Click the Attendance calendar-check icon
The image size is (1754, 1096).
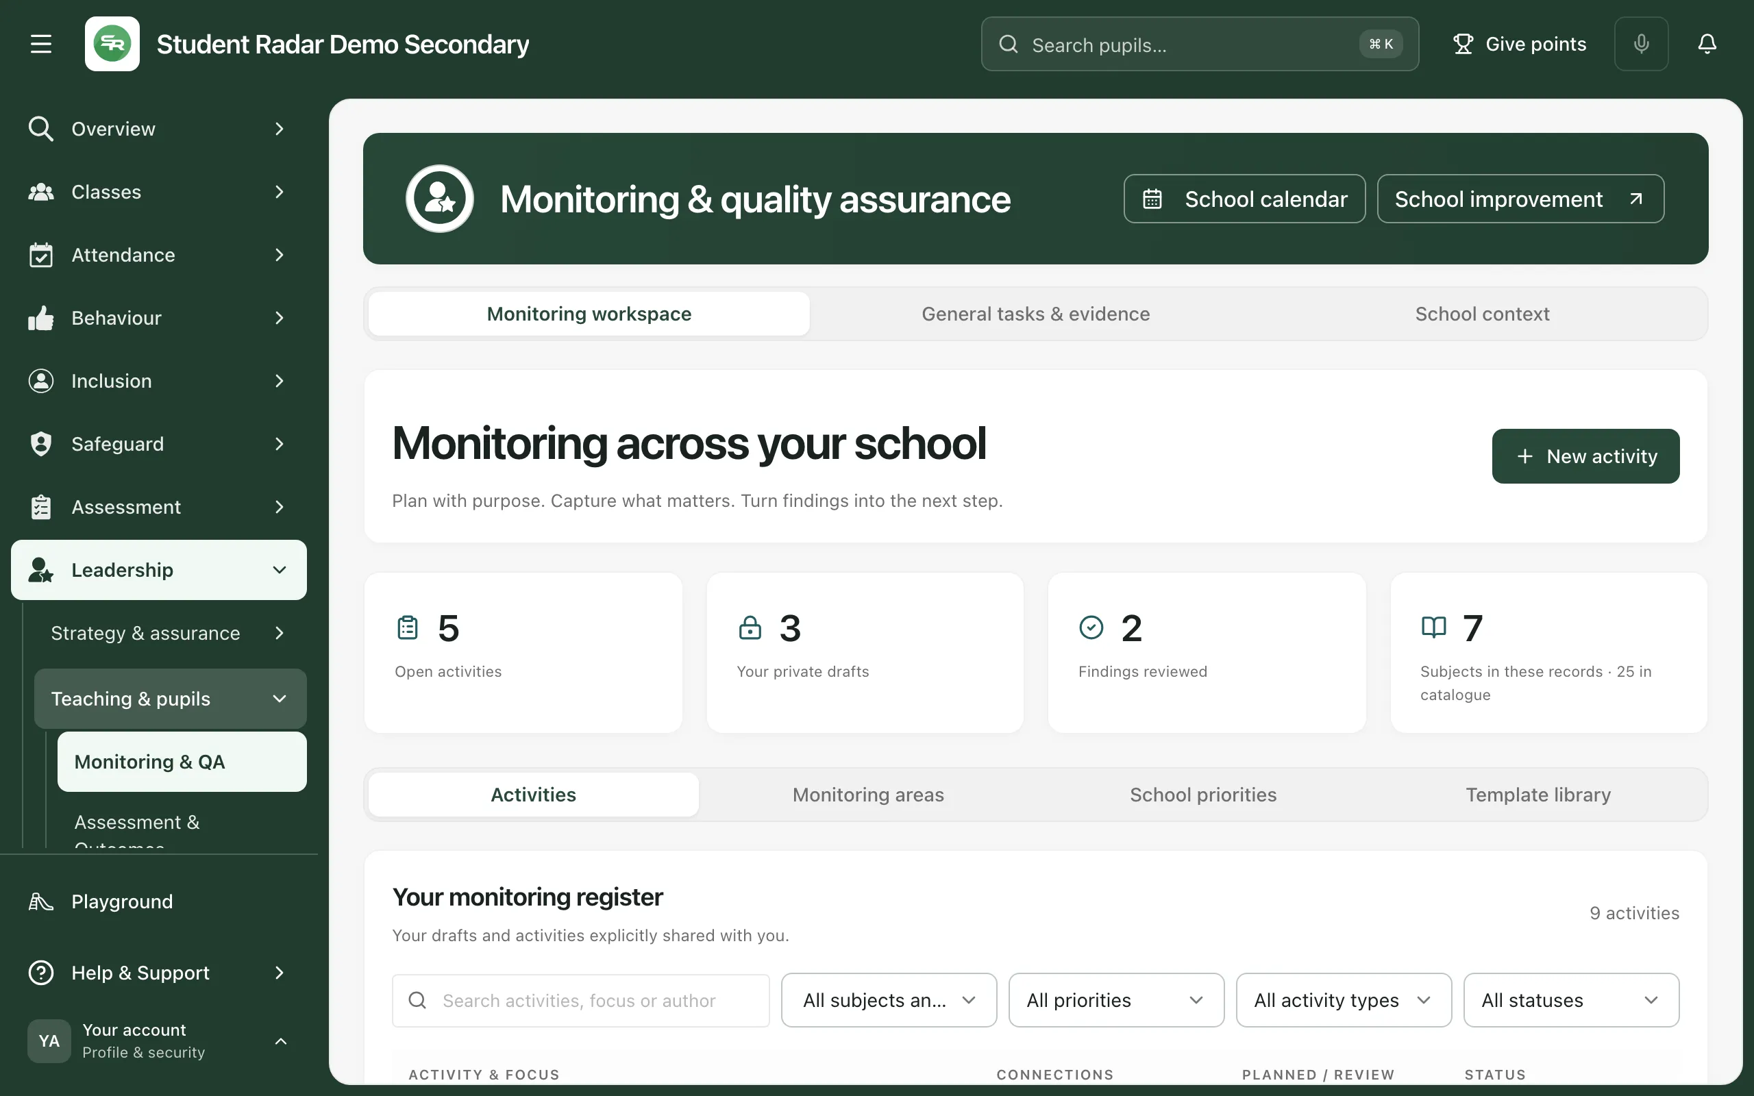pyautogui.click(x=40, y=255)
